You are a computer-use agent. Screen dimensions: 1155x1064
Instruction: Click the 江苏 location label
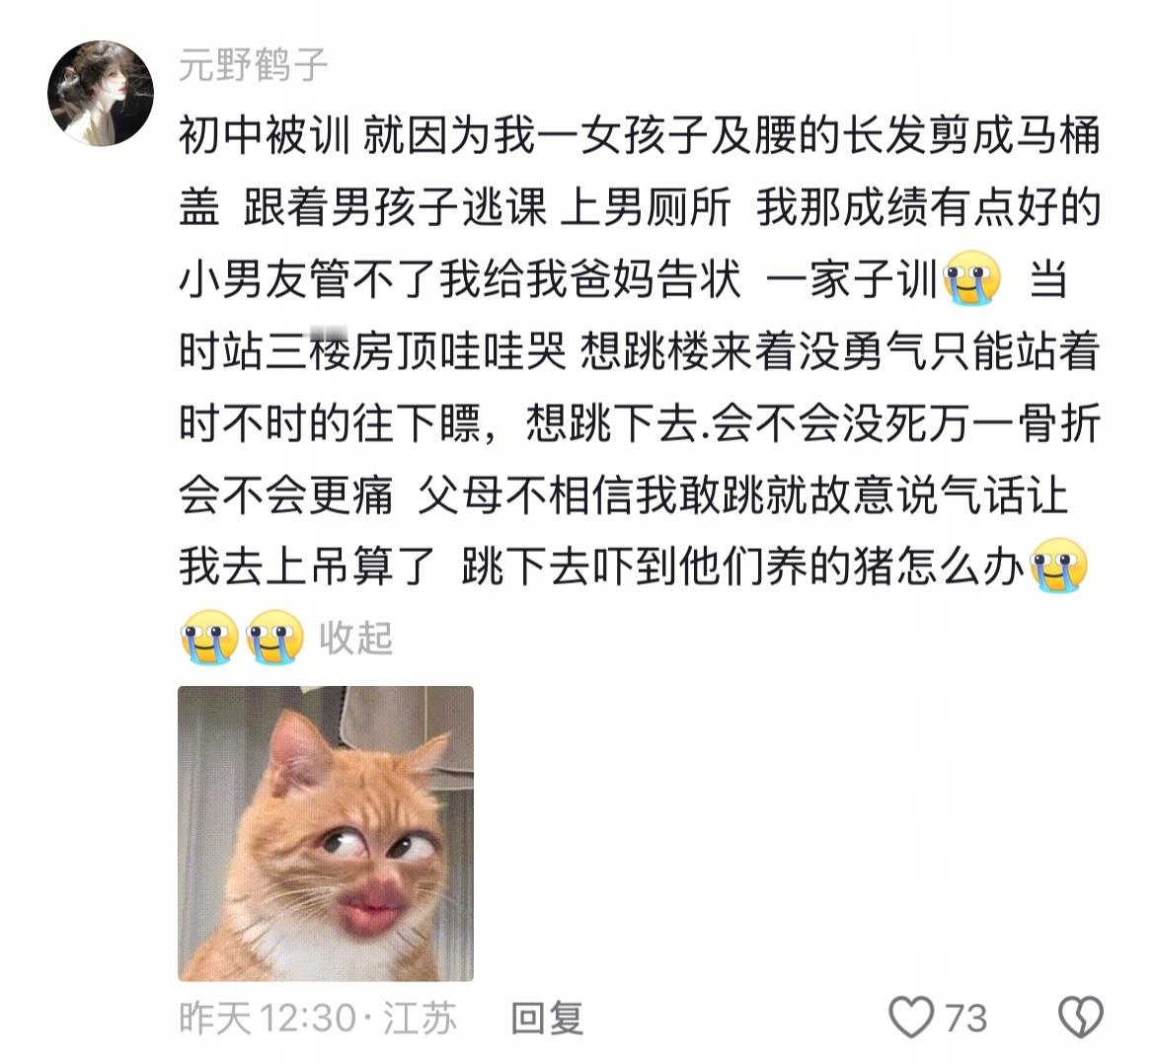(x=420, y=1019)
